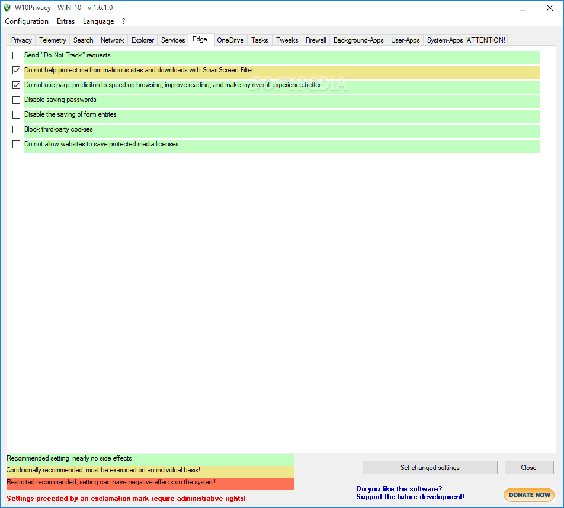Open the Language menu
This screenshot has width=564, height=508.
click(x=98, y=21)
